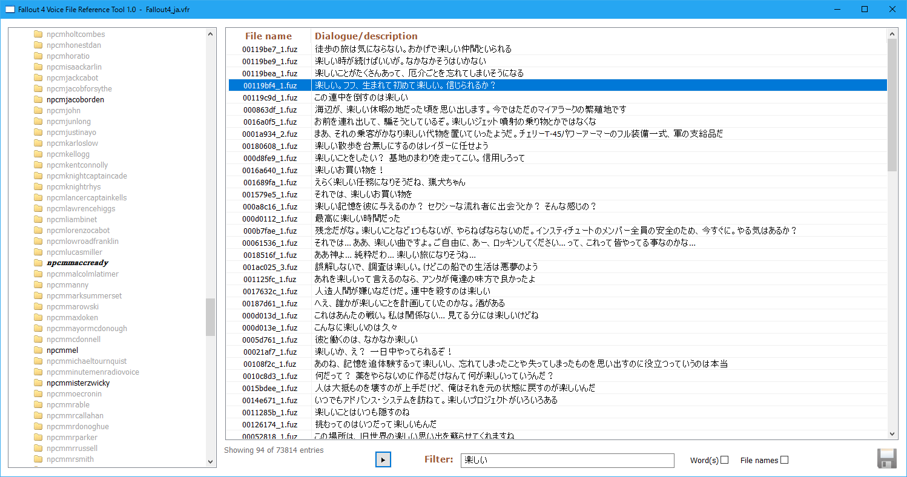Select the npcmkarloslow folder icon

point(38,143)
